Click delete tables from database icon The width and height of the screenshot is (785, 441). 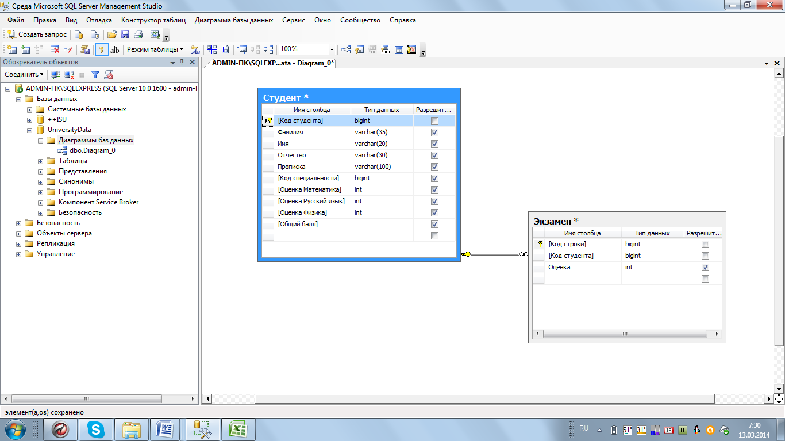[55, 49]
